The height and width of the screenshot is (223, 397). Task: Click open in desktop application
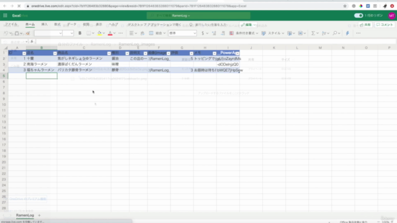(x=154, y=25)
